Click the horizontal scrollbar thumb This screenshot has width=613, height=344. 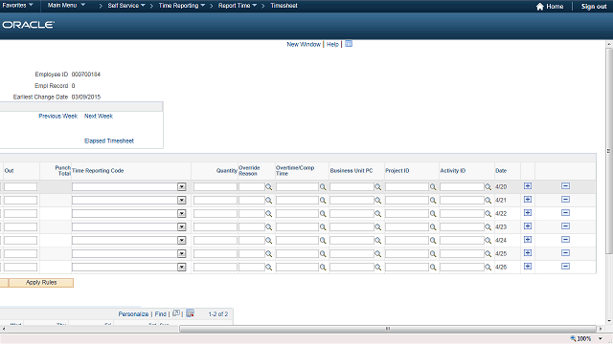tap(387, 329)
